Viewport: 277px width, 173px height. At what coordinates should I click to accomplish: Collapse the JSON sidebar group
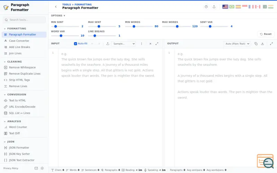(x=9, y=142)
